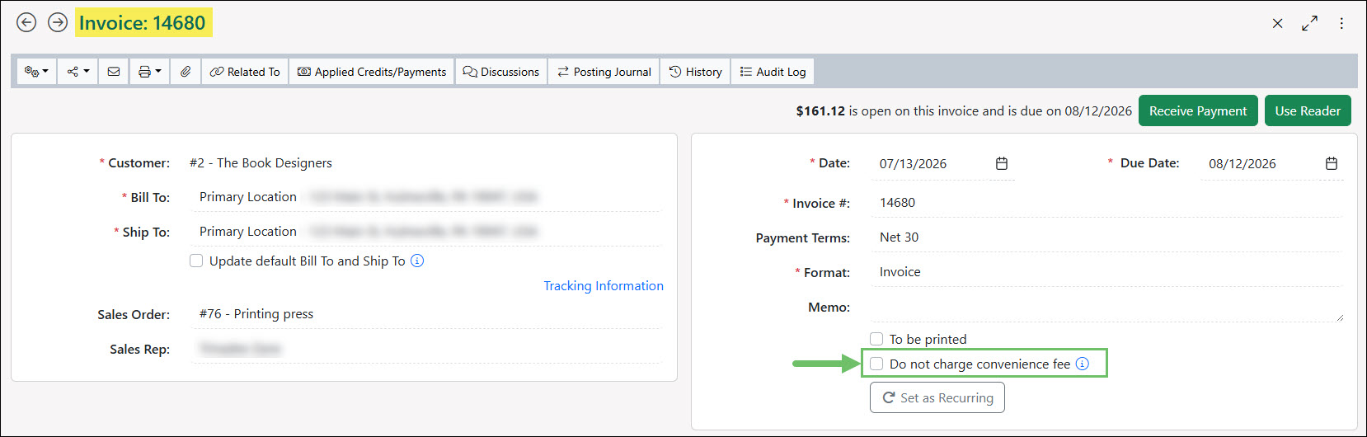Screen dimensions: 1367x437
Task: Open the vertical three-dot more menu
Action: [x=1341, y=23]
